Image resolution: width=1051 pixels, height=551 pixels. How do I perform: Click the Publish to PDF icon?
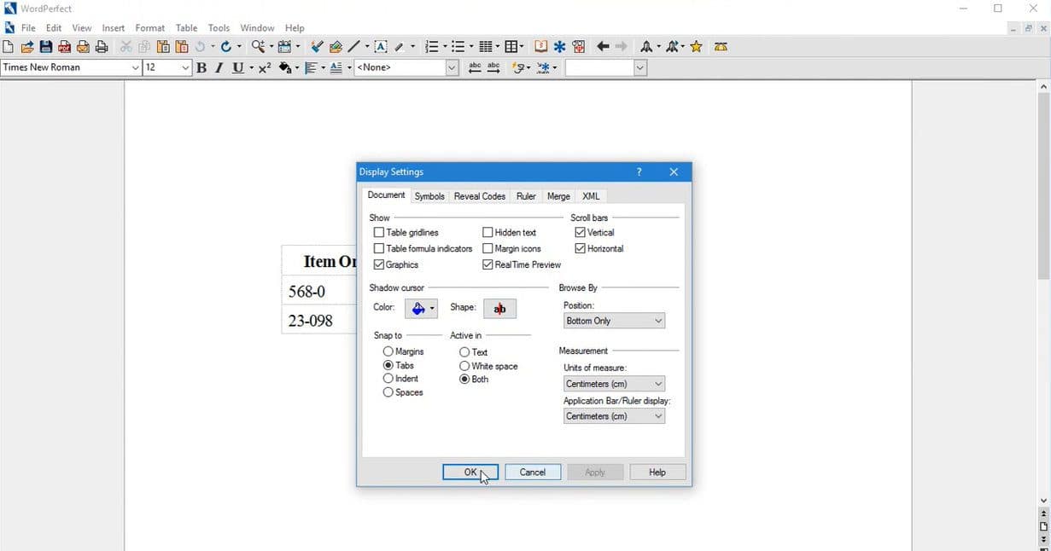pyautogui.click(x=64, y=46)
